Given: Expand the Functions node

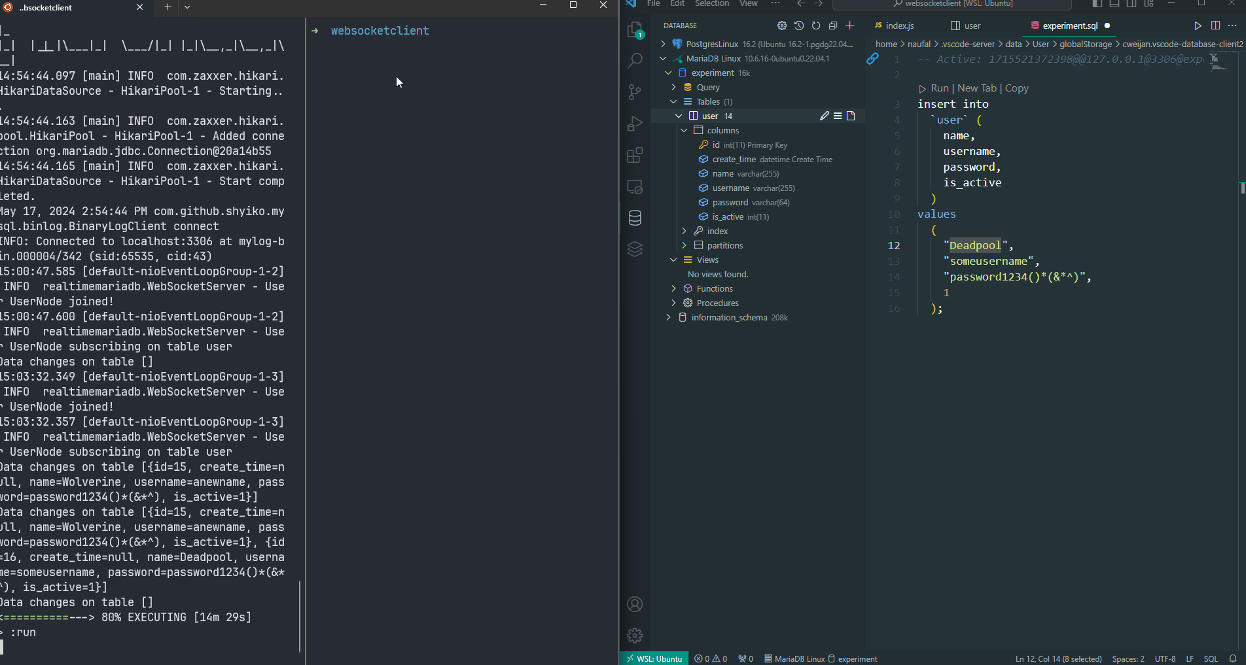Looking at the screenshot, I should tap(673, 288).
